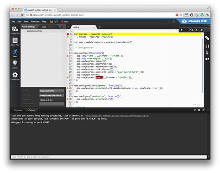Open the File menu

(13, 21)
